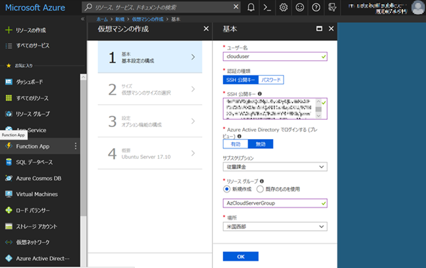Viewport: 426px width, 268px height.
Task: Open the portal settings gear
Action: (283, 7)
